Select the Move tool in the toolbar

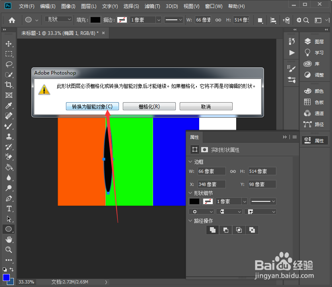(x=9, y=44)
